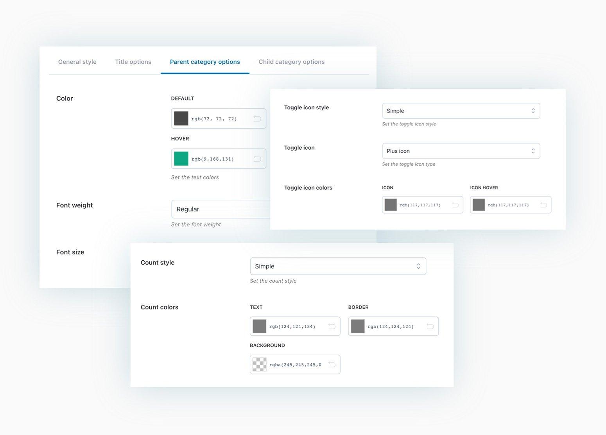The width and height of the screenshot is (606, 435).
Task: Click the transparent BACKGROUND checkered swatch
Action: tap(259, 364)
